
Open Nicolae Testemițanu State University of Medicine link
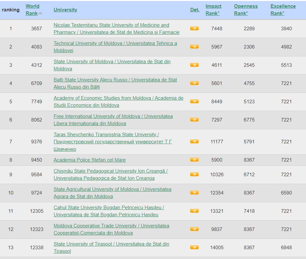pos(116,29)
